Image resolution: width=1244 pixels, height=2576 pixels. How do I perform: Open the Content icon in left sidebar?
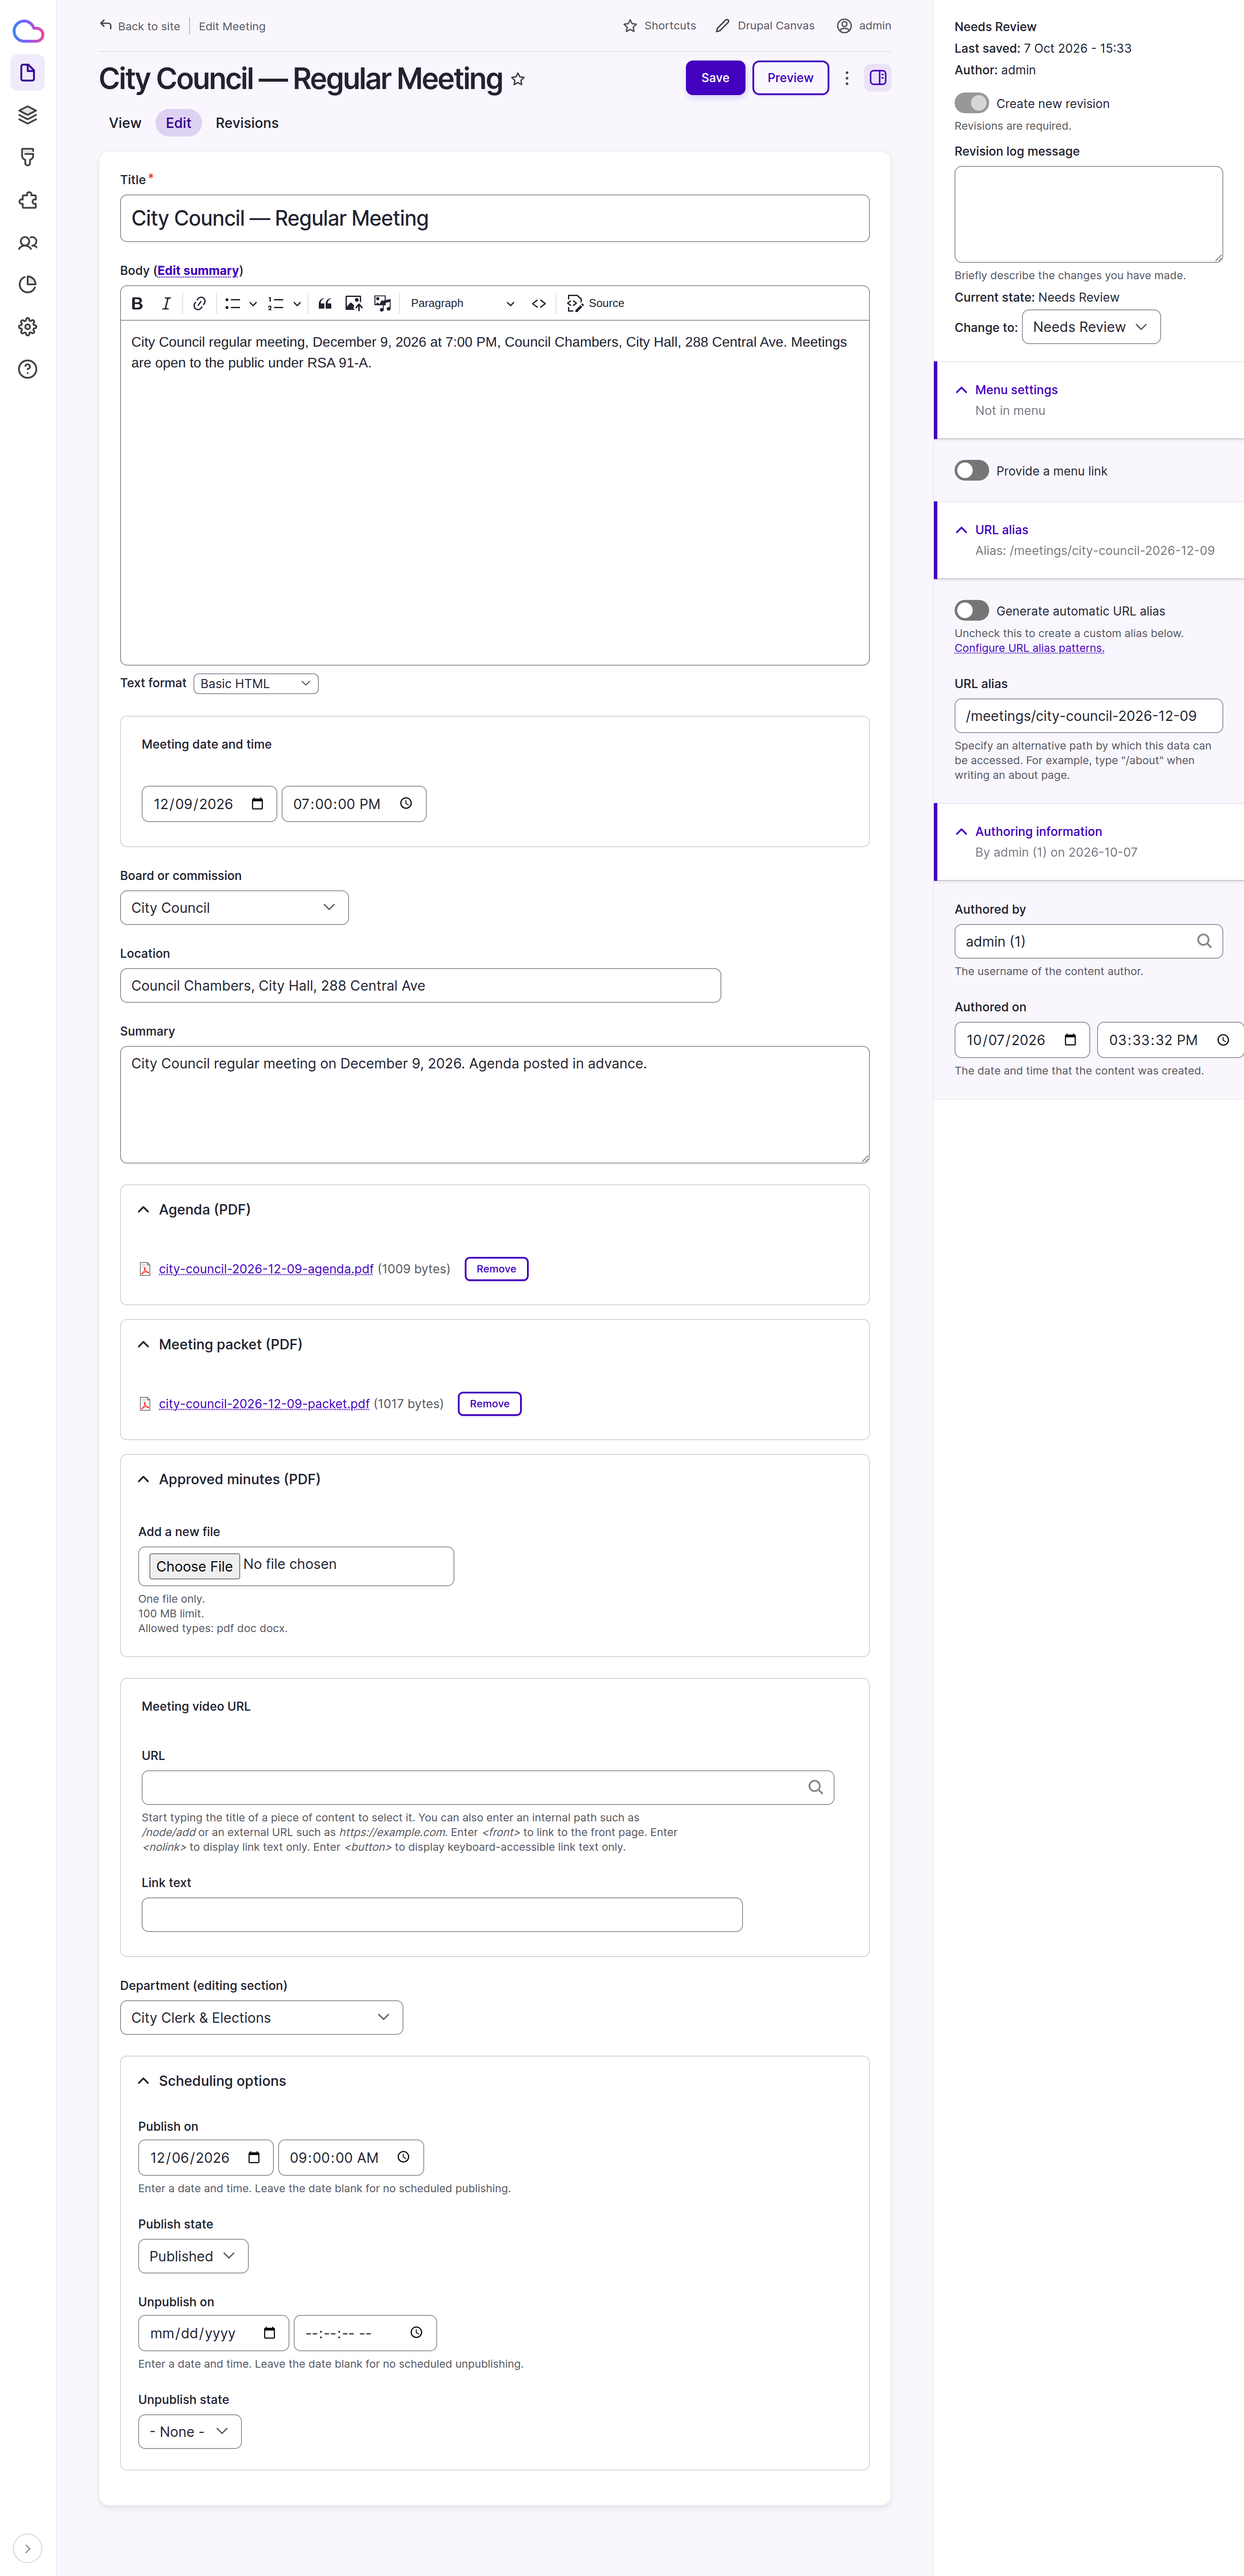(28, 73)
